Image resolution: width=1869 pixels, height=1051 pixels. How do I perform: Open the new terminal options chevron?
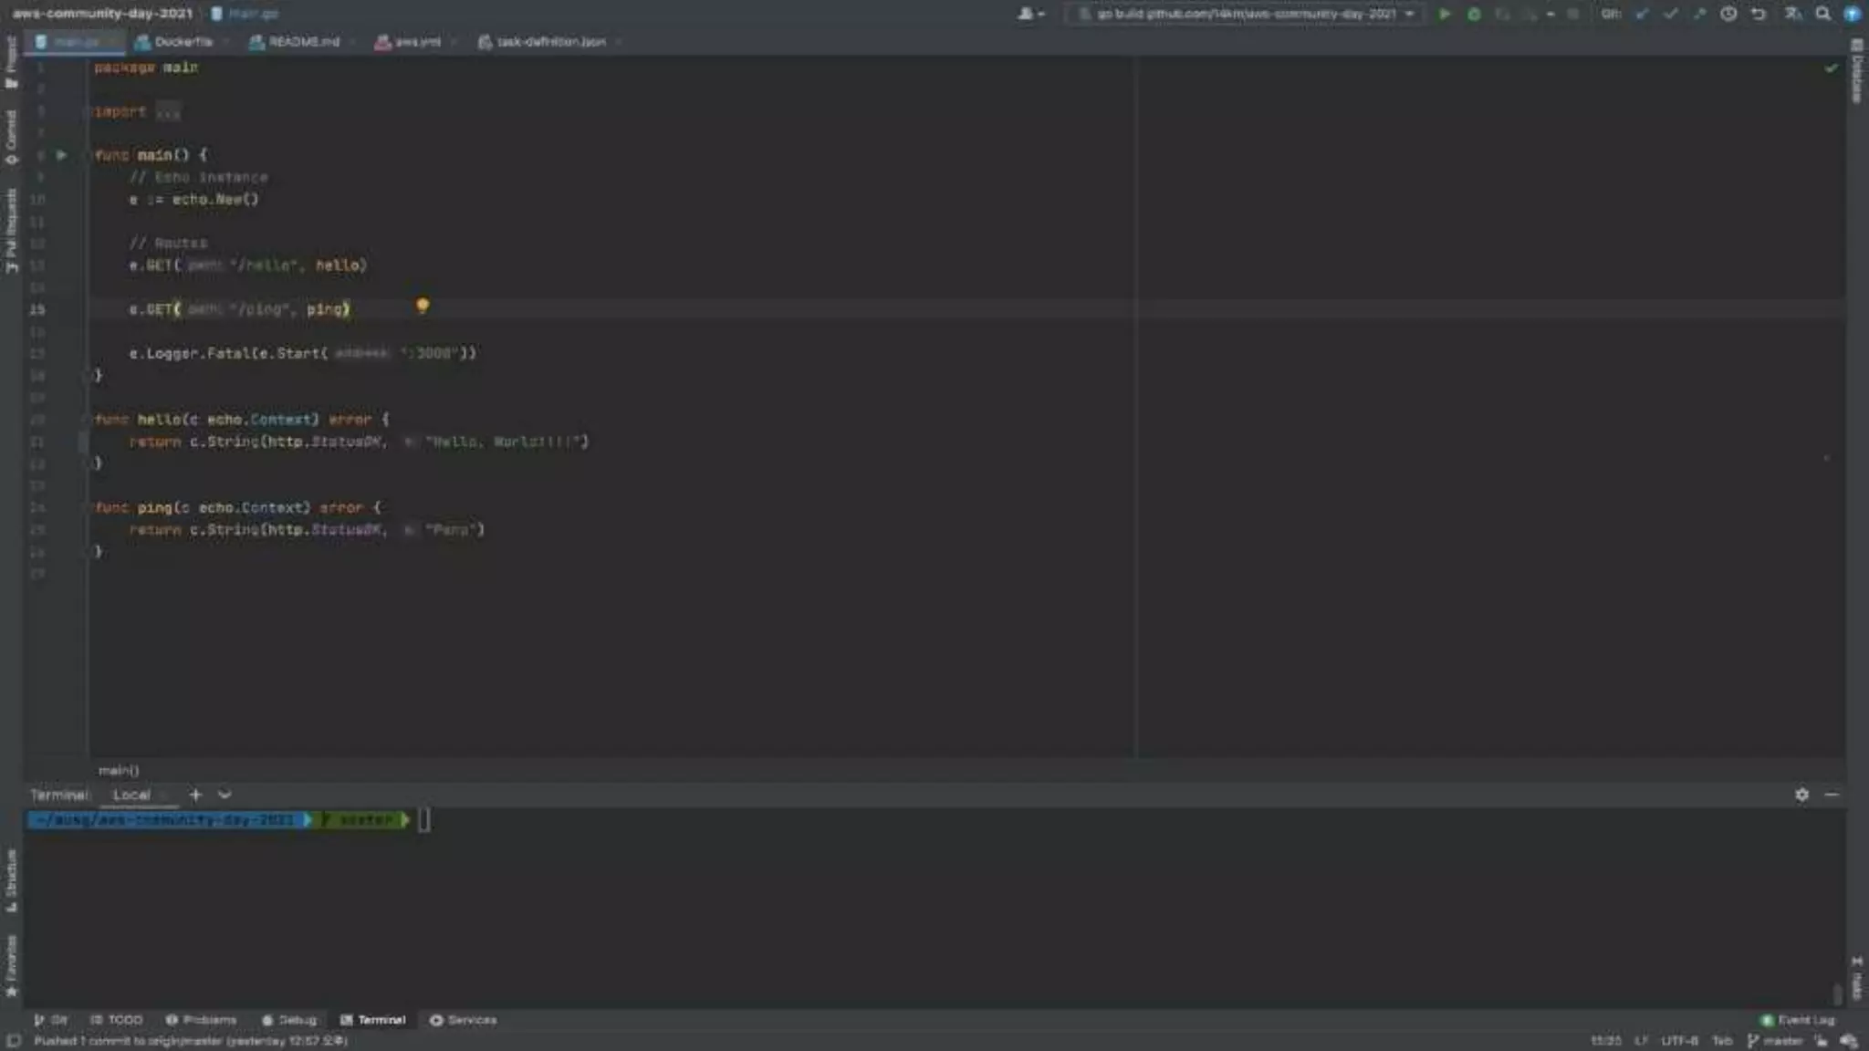tap(224, 795)
